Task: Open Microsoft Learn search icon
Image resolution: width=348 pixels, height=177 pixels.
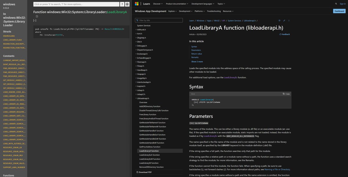Action: (336, 4)
